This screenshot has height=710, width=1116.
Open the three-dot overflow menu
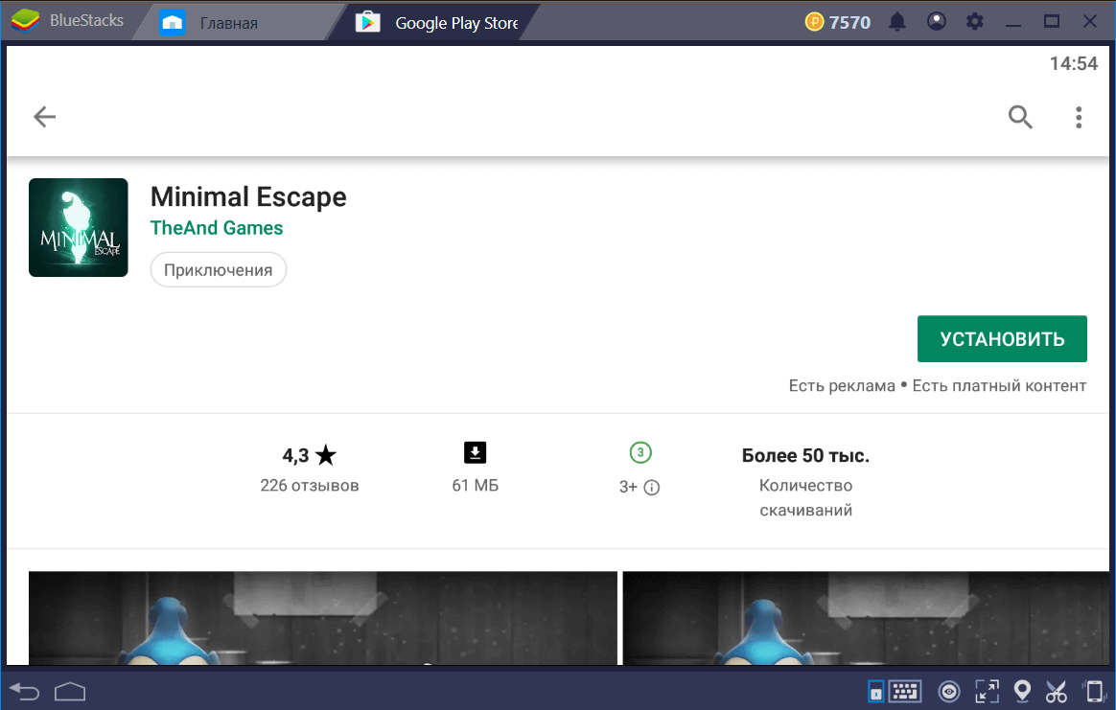coord(1079,118)
